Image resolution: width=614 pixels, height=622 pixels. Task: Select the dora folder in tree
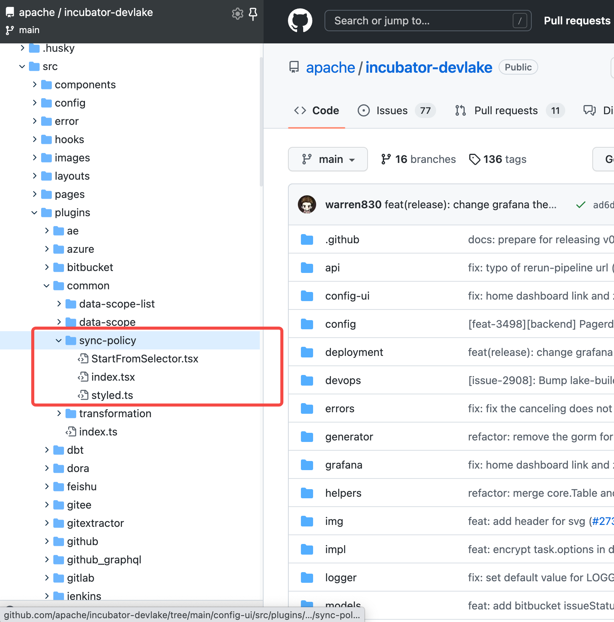point(78,468)
